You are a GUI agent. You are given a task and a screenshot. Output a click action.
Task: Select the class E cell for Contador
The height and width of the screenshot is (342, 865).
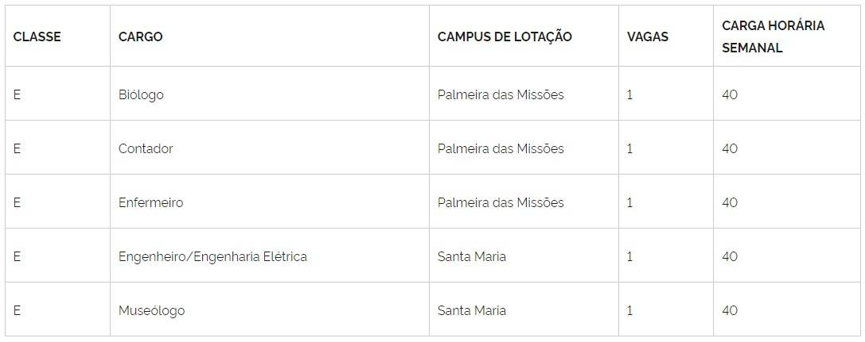17,148
